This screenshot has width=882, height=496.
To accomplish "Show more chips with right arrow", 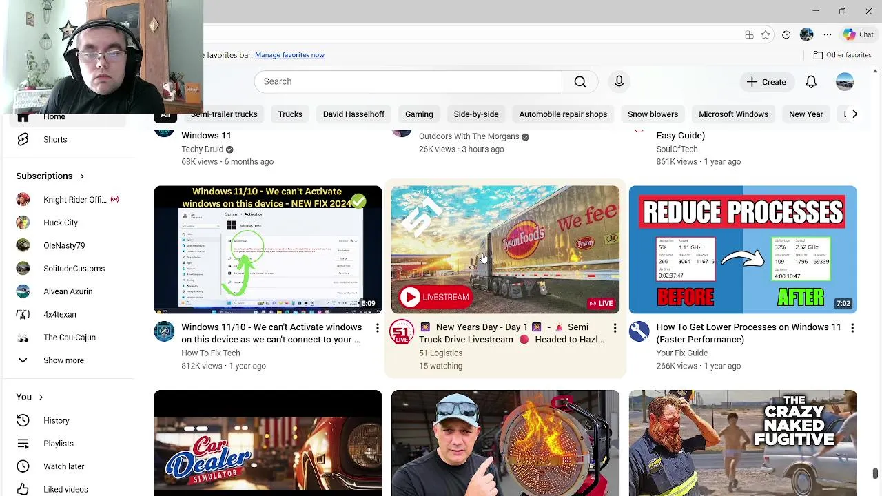I will pos(854,114).
